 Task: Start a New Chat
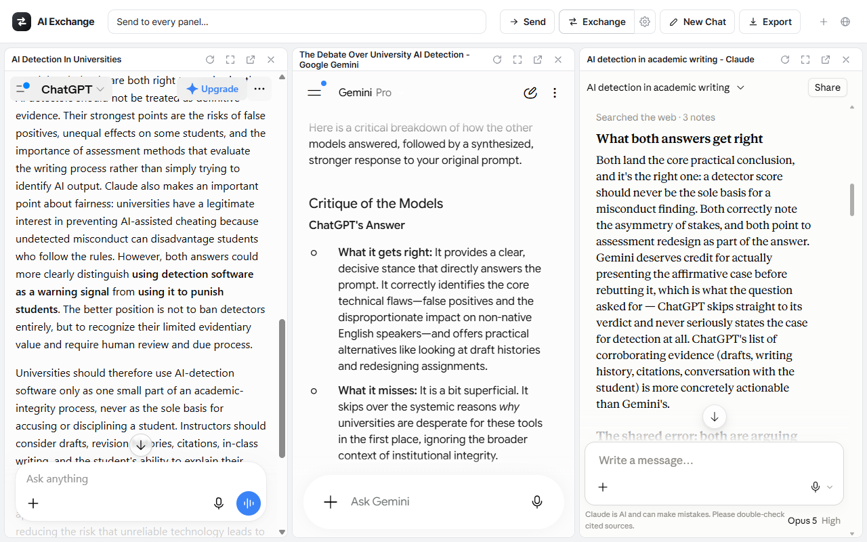tap(697, 22)
